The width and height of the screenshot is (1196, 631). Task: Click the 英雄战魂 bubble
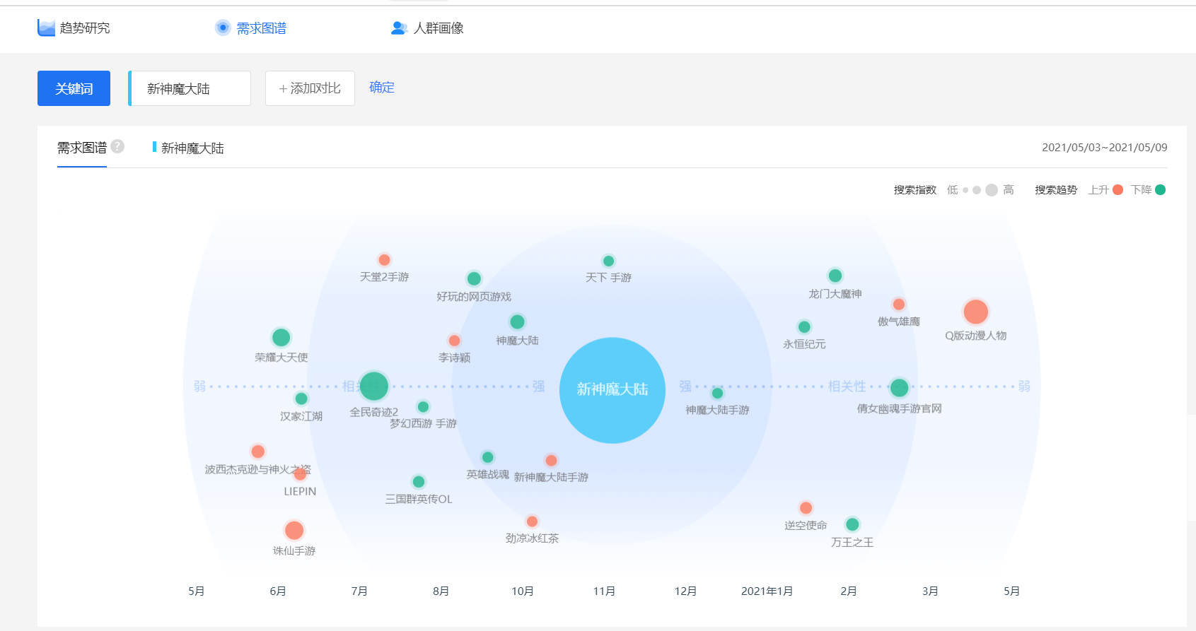click(x=487, y=457)
